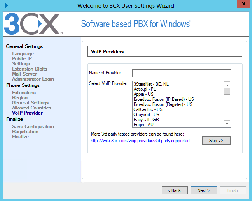Click the bold Finalize section heading
Image resolution: width=252 pixels, height=201 pixels.
click(15, 119)
